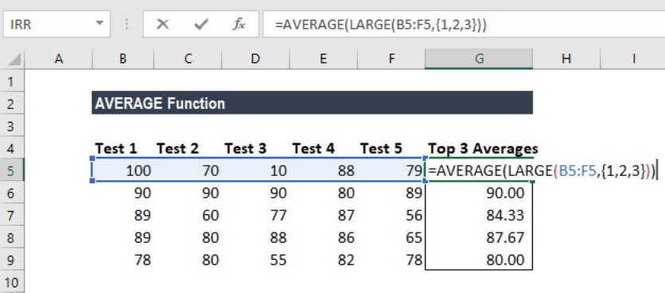
Task: Select column B header
Action: pyautogui.click(x=123, y=59)
